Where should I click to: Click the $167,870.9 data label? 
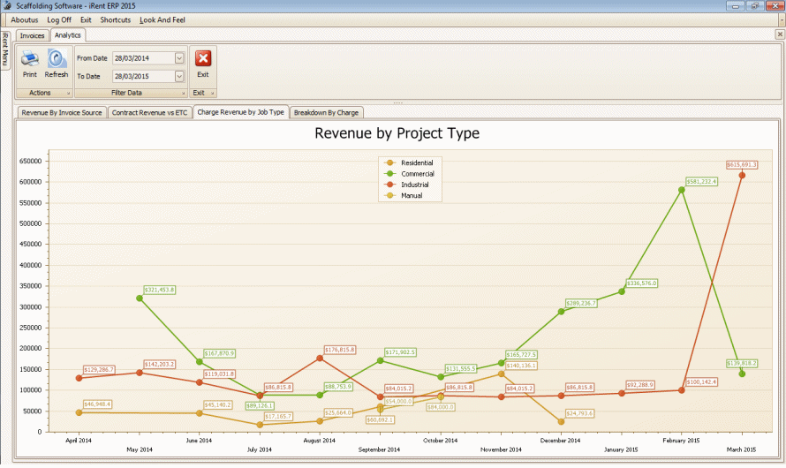(x=219, y=354)
